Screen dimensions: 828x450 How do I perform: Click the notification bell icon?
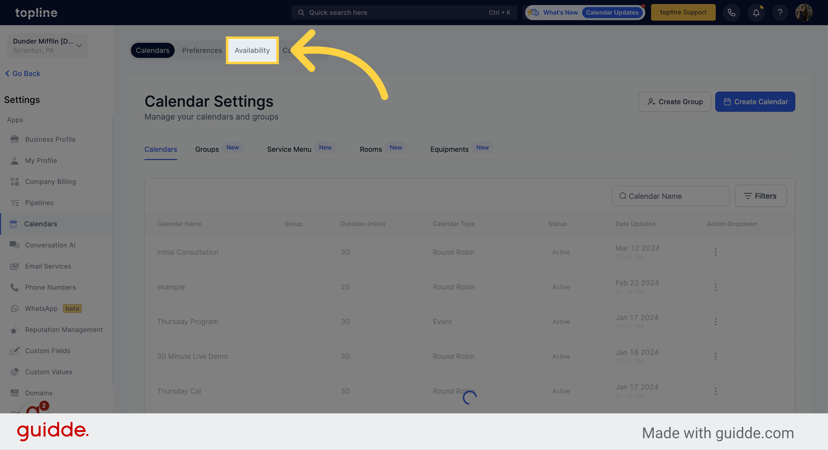click(756, 12)
